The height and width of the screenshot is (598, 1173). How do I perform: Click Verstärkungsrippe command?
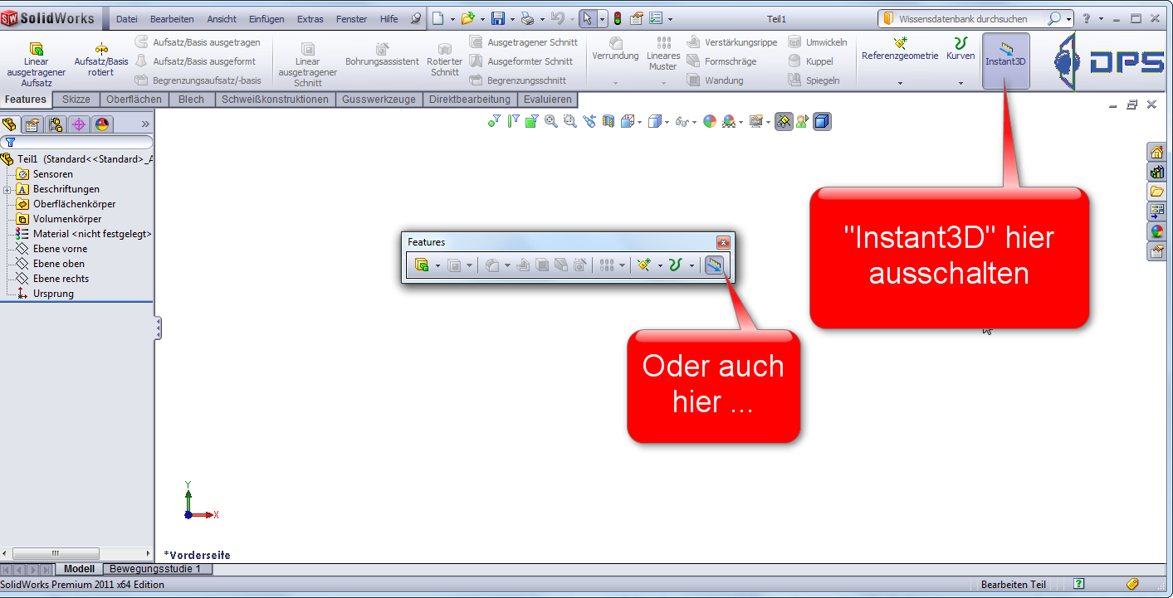coord(731,42)
